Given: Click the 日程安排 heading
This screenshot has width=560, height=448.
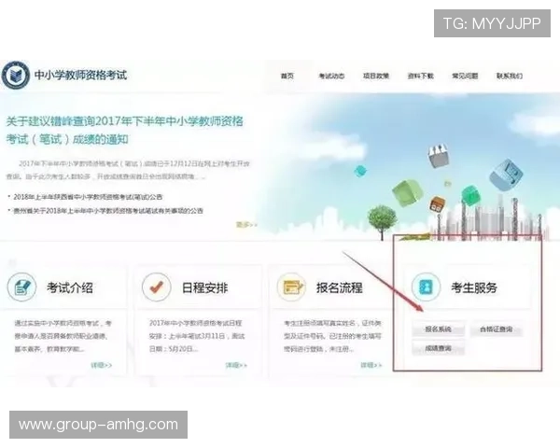Looking at the screenshot, I should 204,287.
